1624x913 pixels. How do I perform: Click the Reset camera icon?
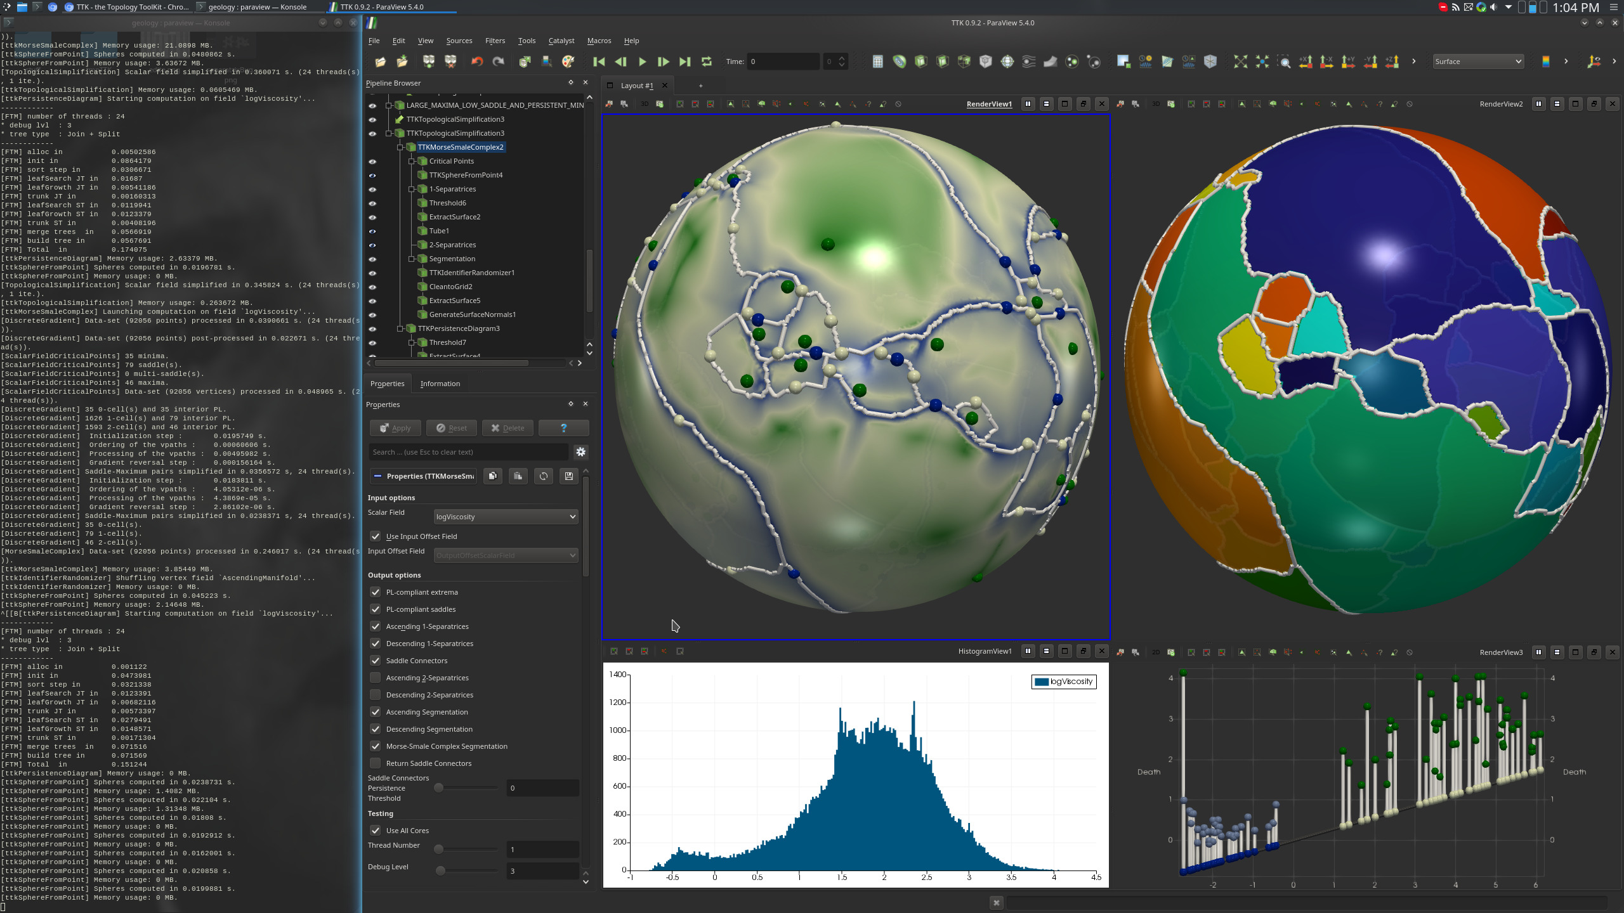point(1240,62)
